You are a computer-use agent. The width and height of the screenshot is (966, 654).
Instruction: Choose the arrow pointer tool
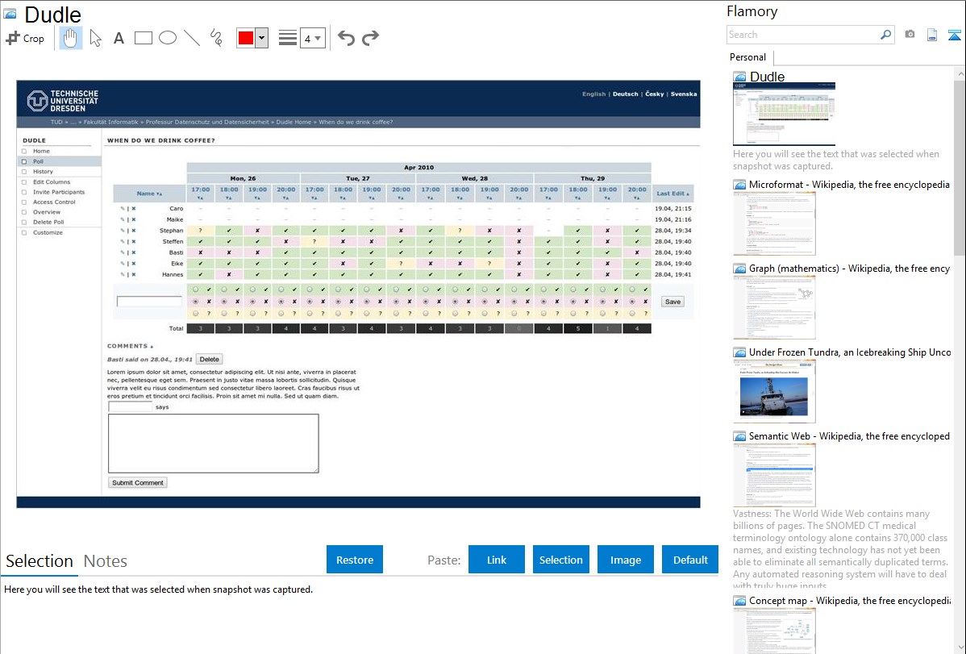95,38
